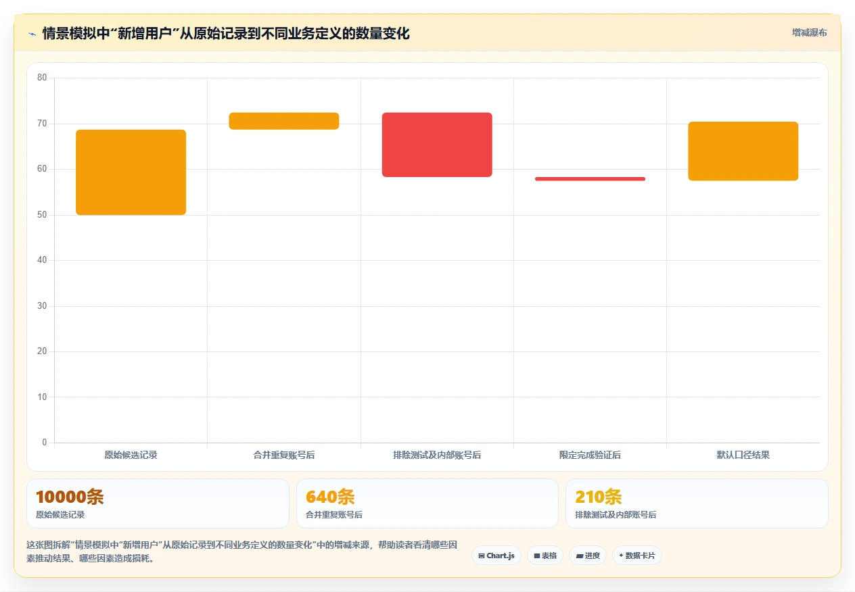Viewport: 855px width, 592px height.
Task: Click the y-axis label 50
Action: click(42, 215)
